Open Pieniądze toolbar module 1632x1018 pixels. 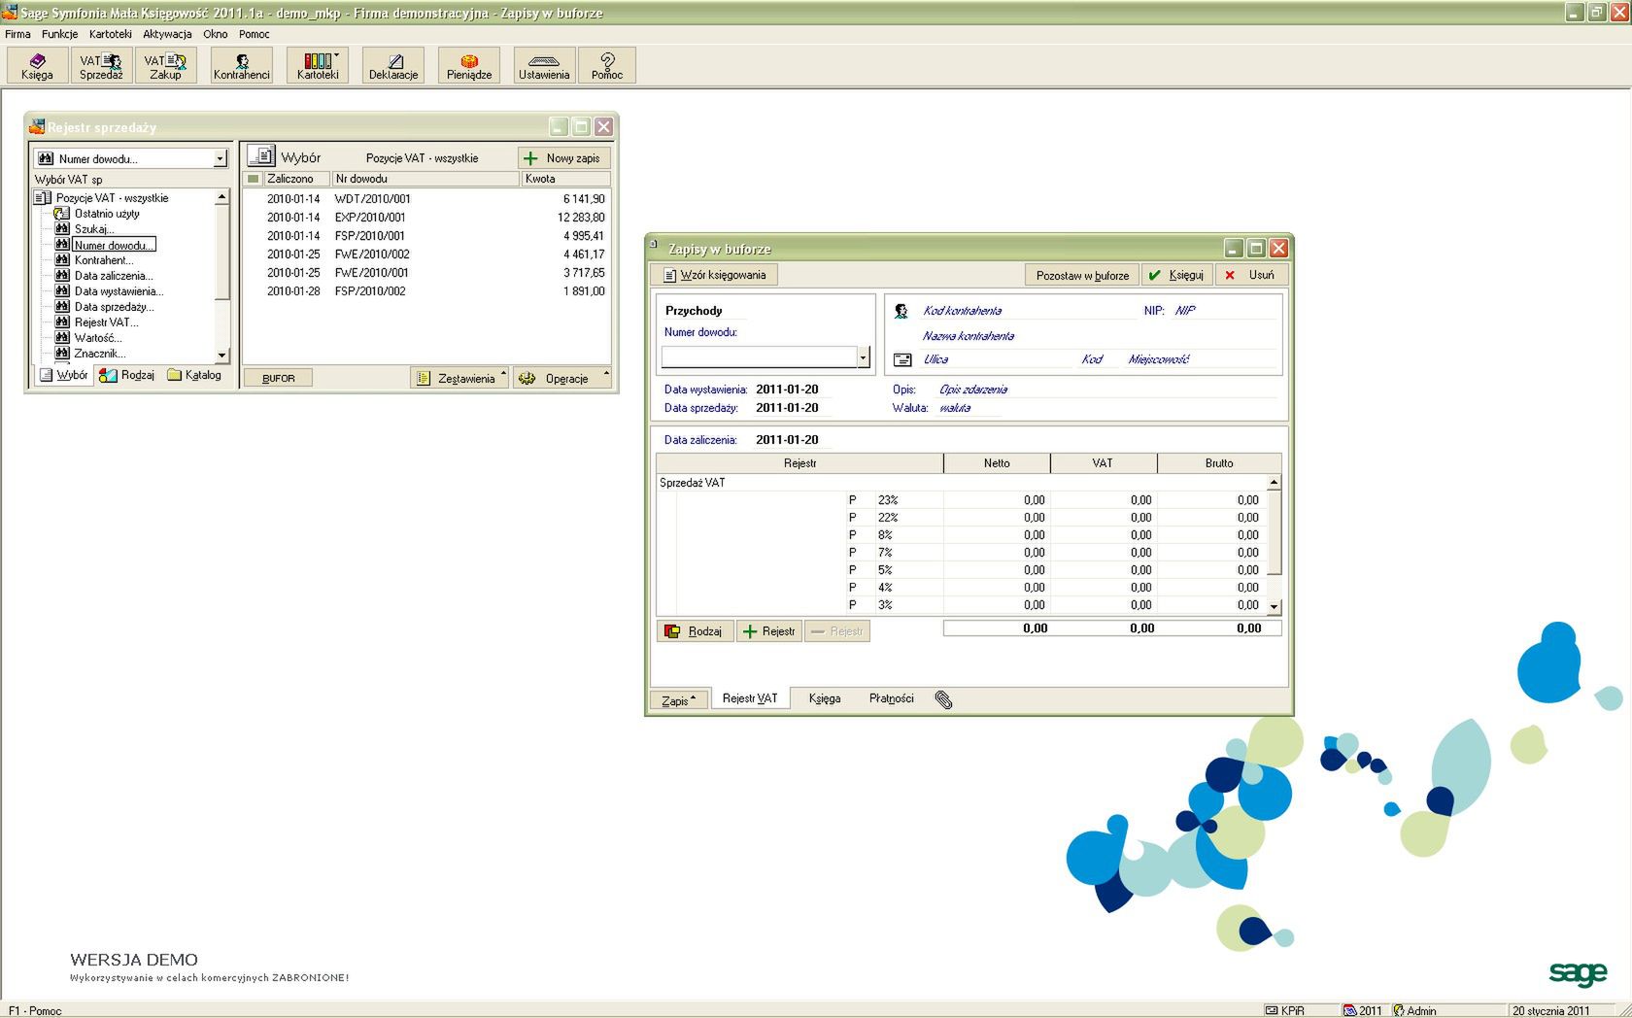(469, 65)
